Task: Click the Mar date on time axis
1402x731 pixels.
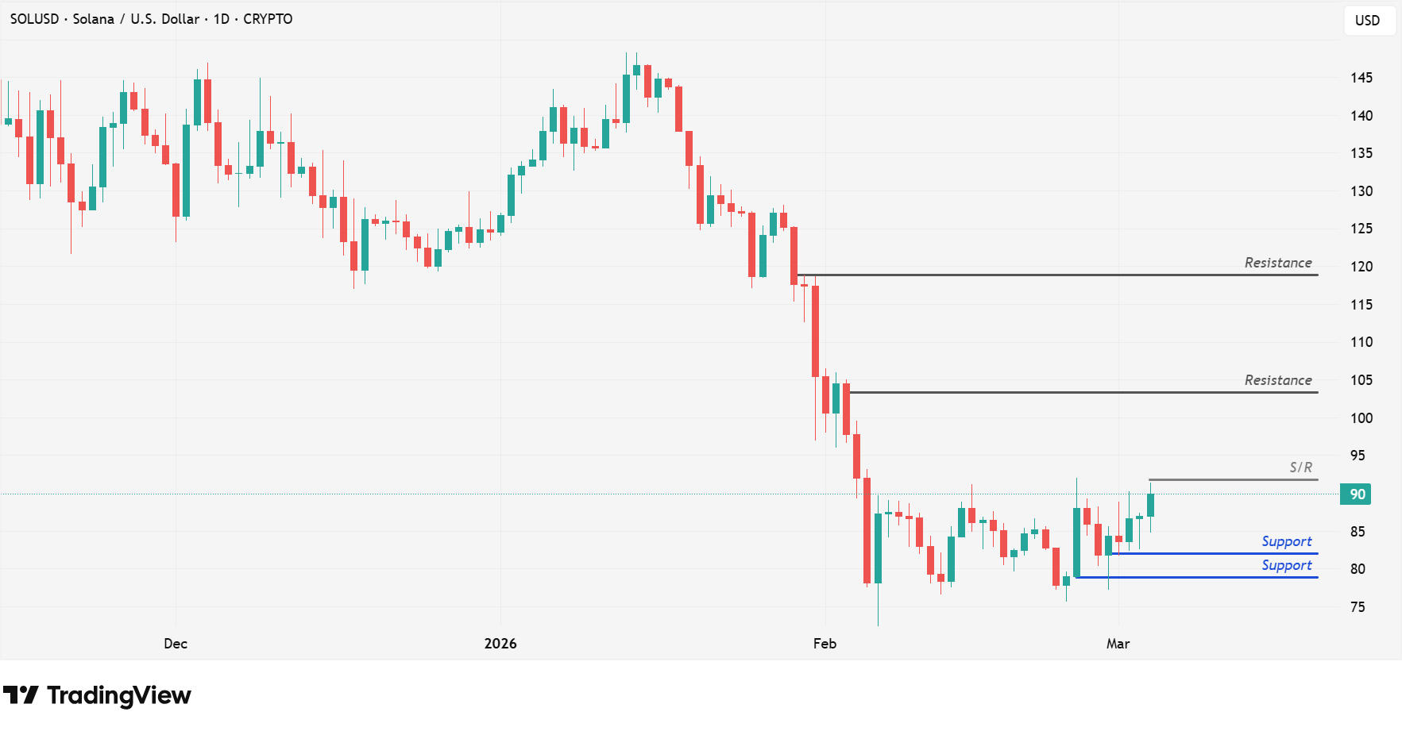Action: pos(1118,644)
